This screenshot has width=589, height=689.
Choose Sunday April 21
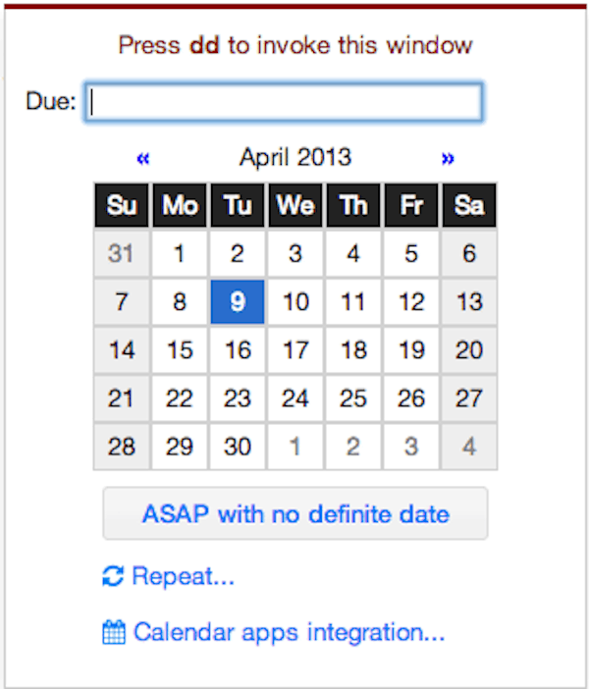(x=122, y=398)
